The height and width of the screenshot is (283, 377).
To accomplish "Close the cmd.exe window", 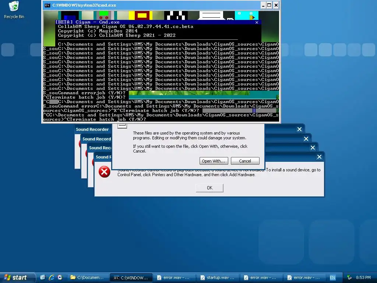I will coord(276,5).
